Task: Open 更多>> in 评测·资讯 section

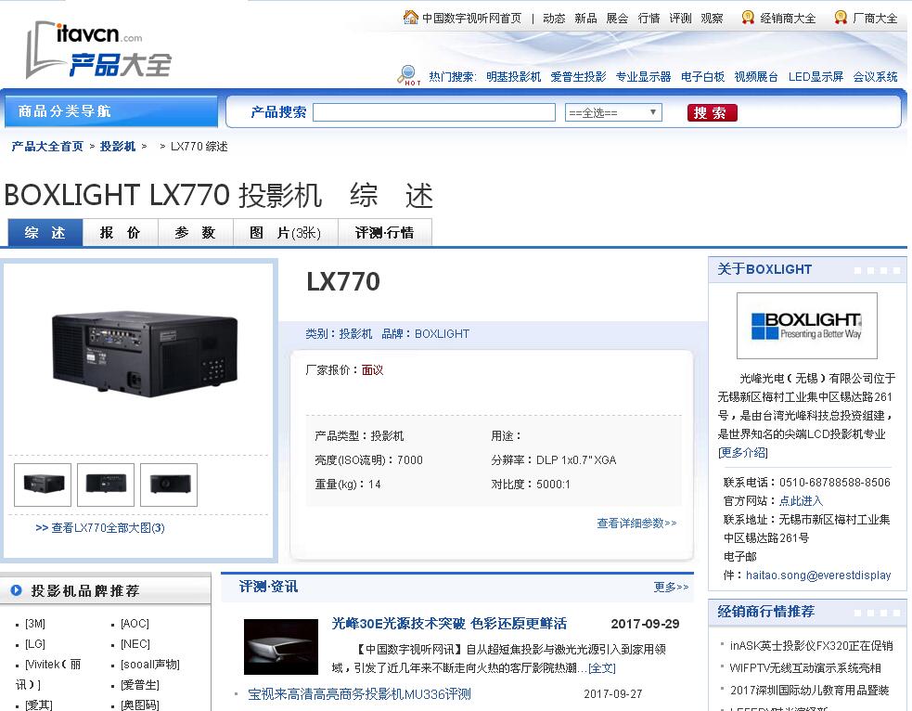Action: 671,587
